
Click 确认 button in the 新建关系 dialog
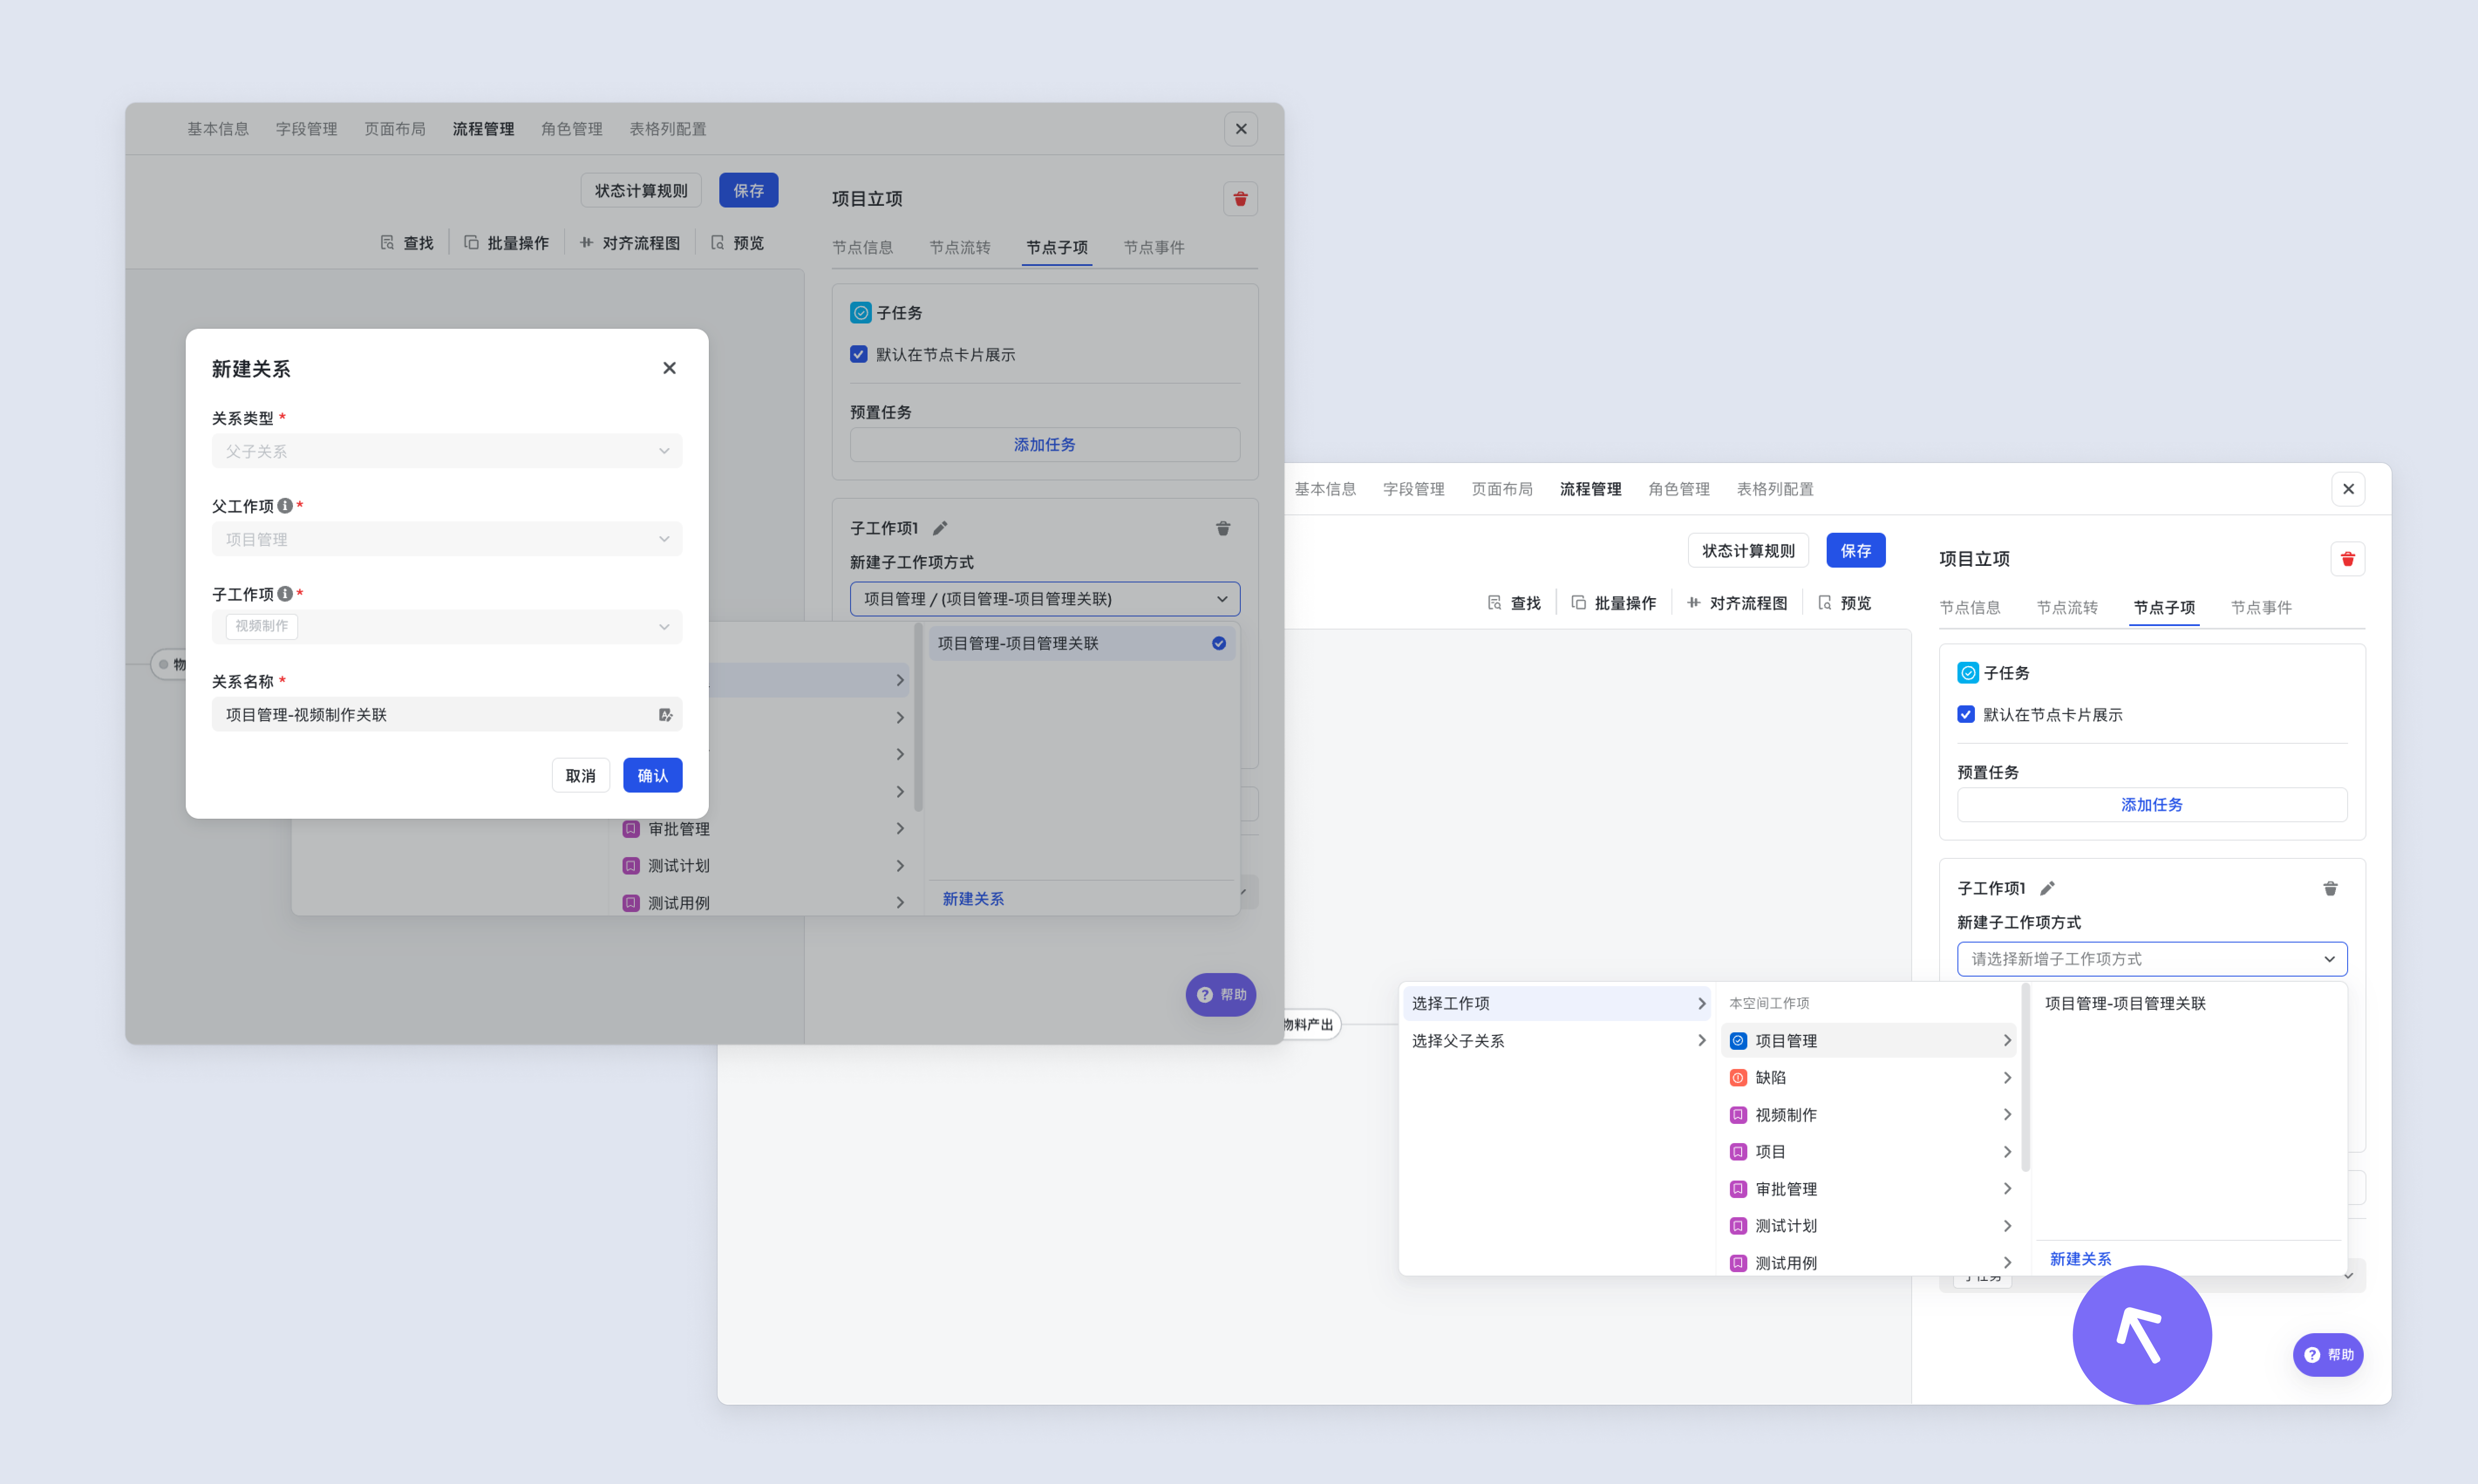tap(653, 775)
